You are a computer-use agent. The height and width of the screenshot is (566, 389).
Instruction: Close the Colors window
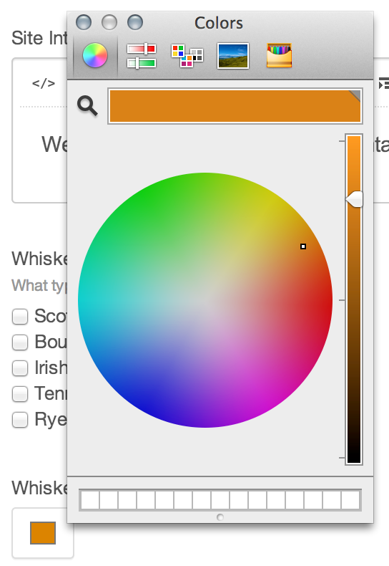(x=84, y=22)
